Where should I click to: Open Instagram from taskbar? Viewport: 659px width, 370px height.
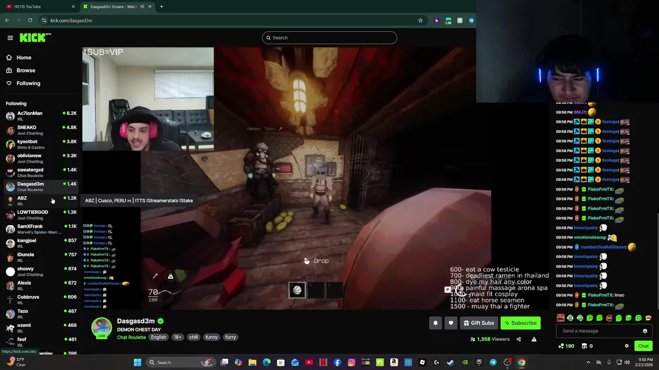point(352,362)
